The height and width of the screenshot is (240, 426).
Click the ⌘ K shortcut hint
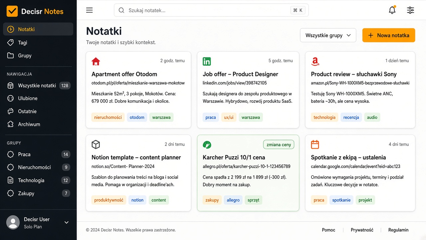pos(298,10)
